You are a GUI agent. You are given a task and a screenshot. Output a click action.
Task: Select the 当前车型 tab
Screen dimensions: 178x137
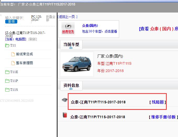click(x=71, y=45)
